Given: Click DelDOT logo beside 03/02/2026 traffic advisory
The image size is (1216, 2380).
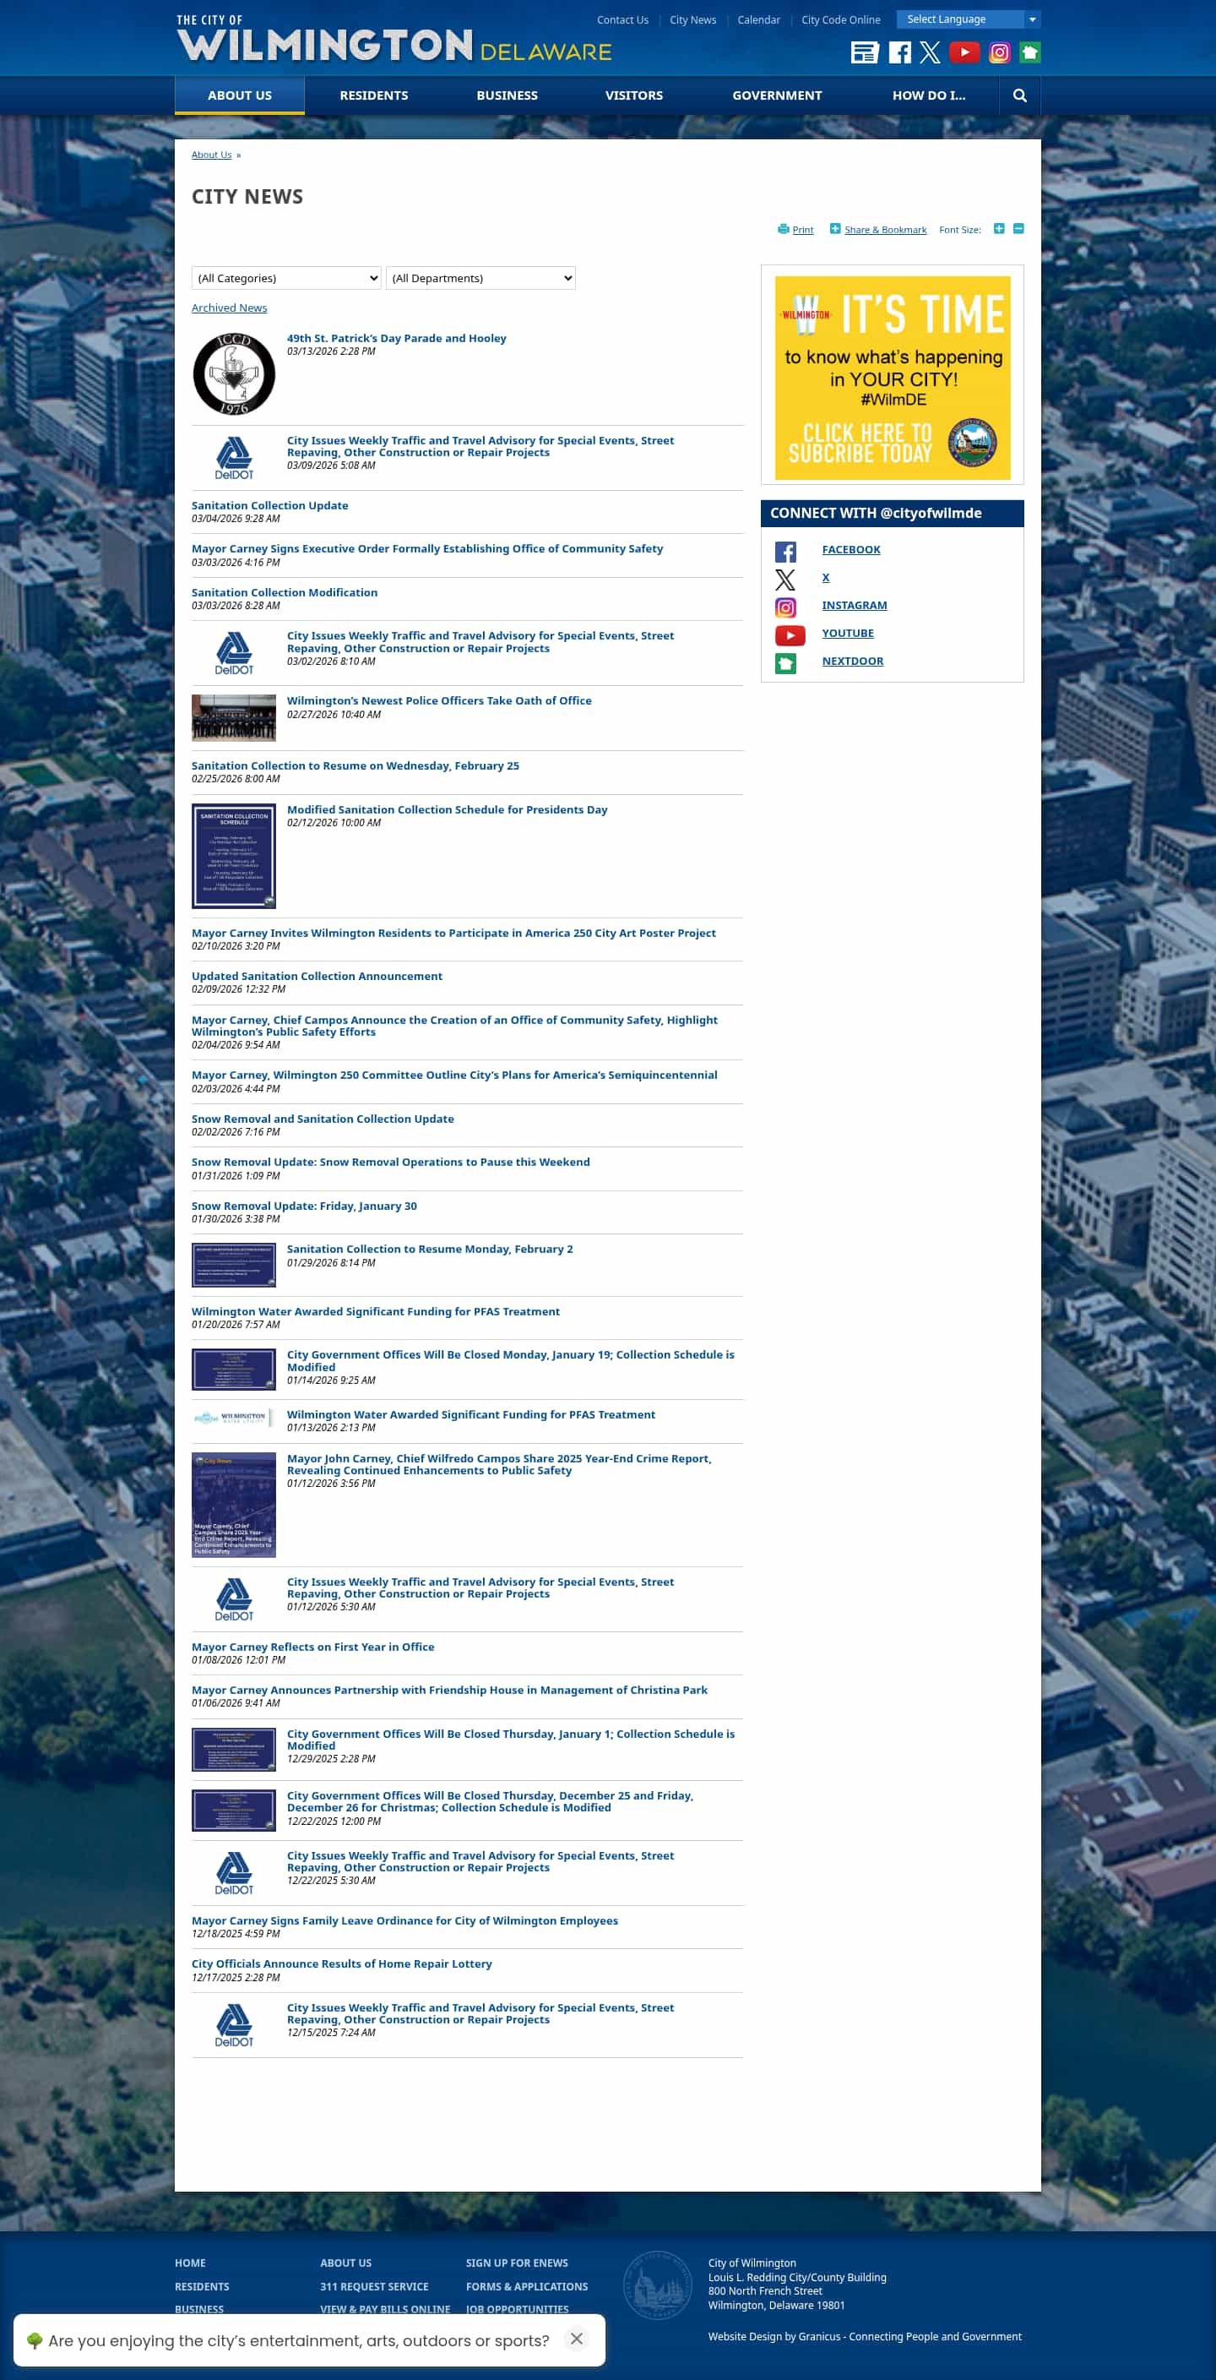Looking at the screenshot, I should tap(234, 653).
